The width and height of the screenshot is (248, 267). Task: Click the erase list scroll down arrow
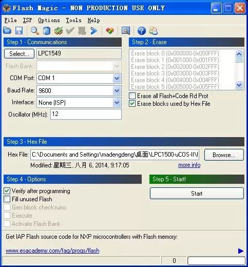click(239, 85)
